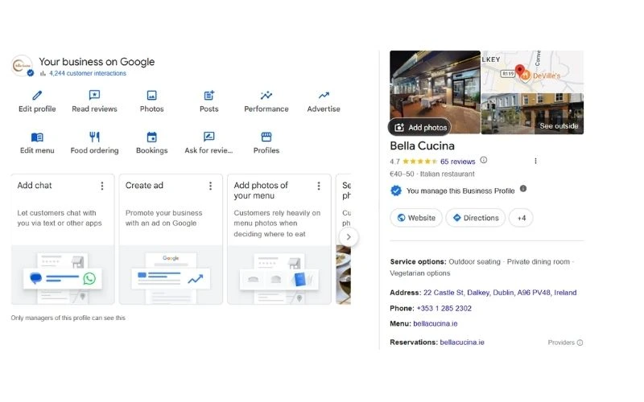Click the Directions button
The height and width of the screenshot is (402, 644).
(x=476, y=218)
